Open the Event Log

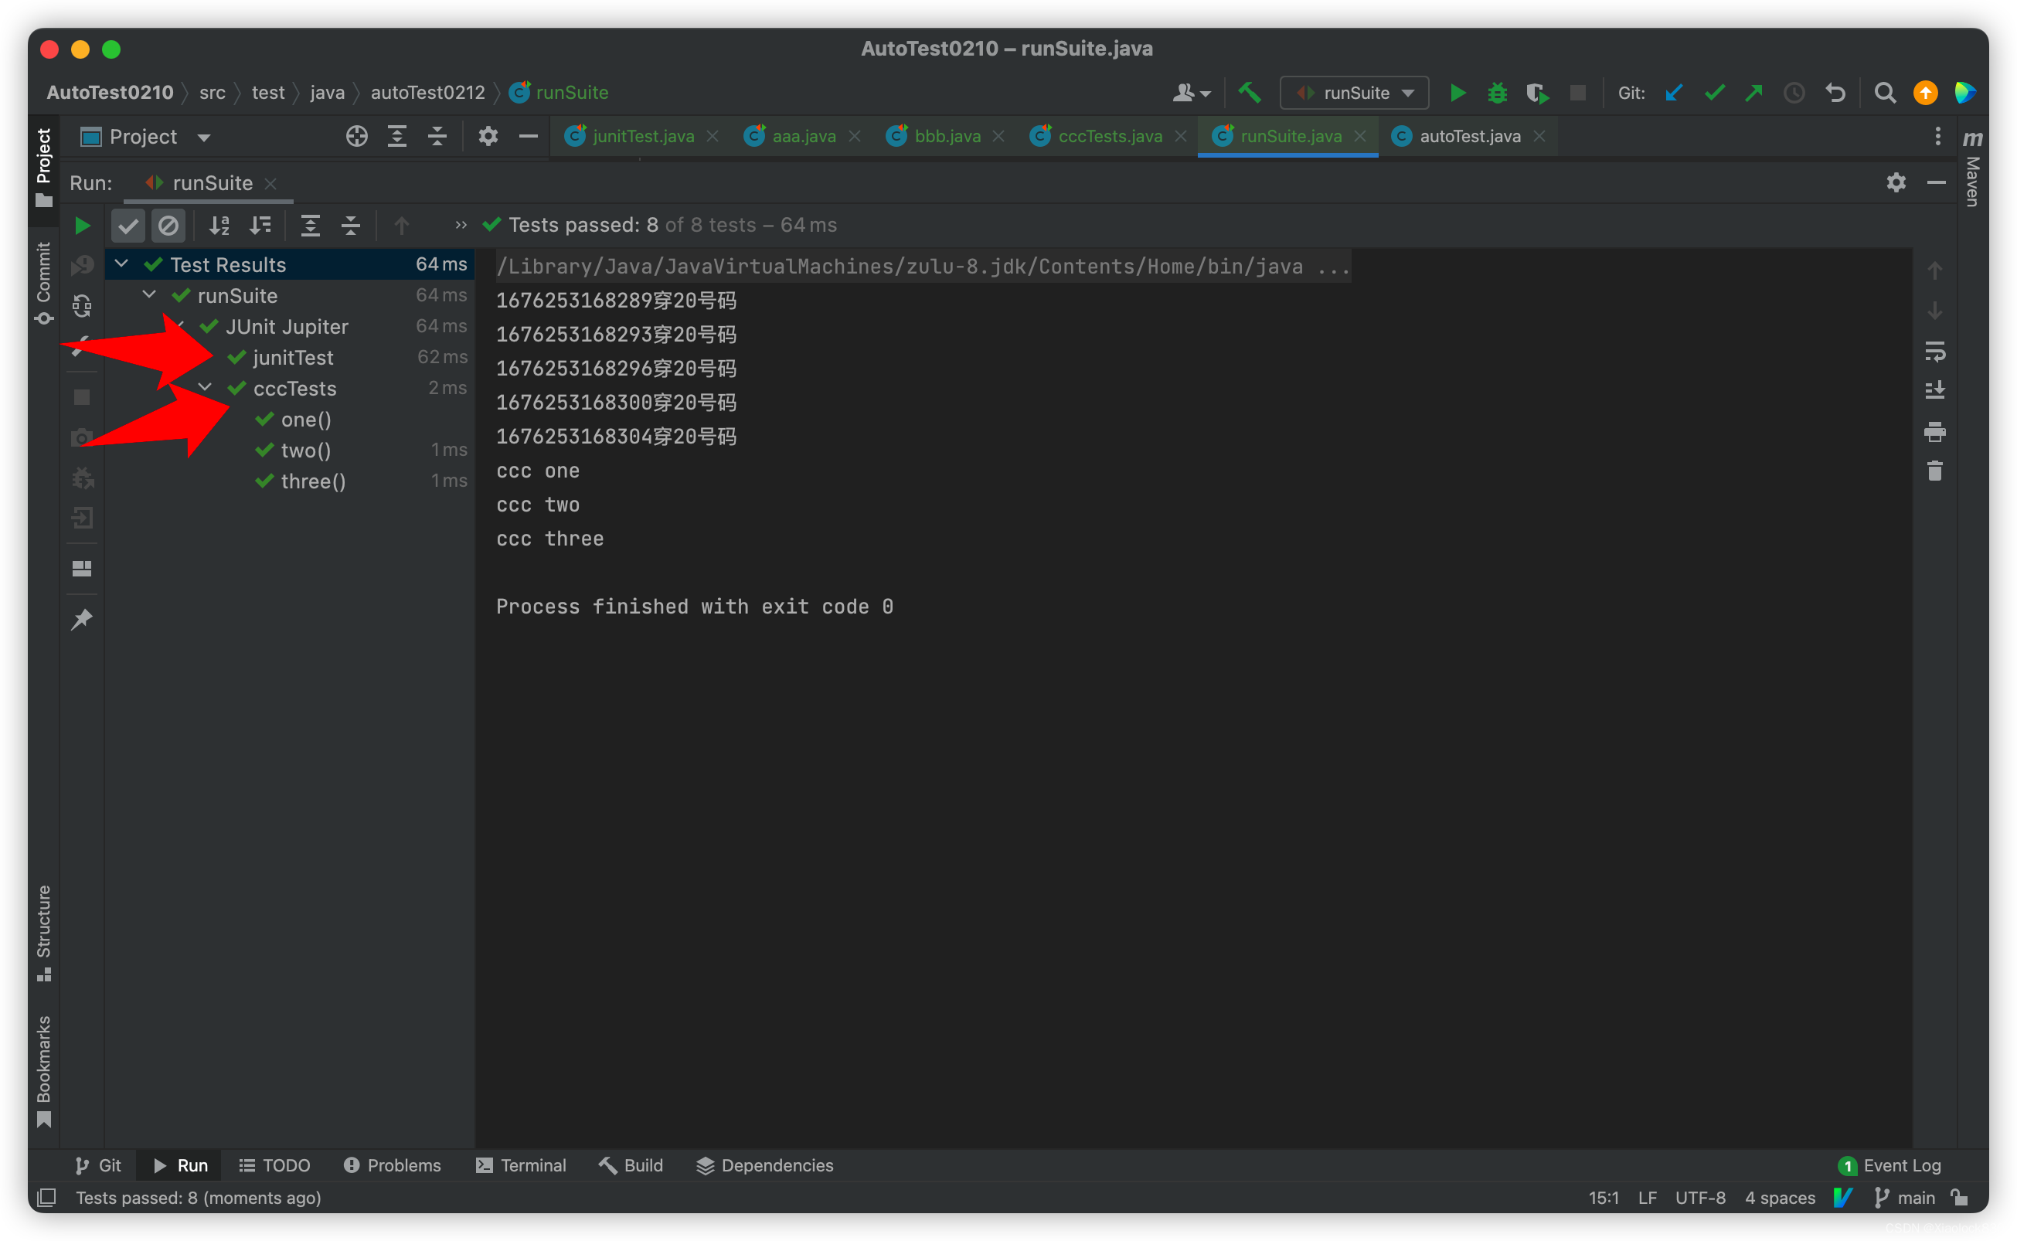coord(1889,1164)
